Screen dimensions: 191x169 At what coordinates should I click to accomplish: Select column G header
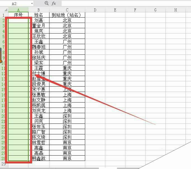coord(155,10)
